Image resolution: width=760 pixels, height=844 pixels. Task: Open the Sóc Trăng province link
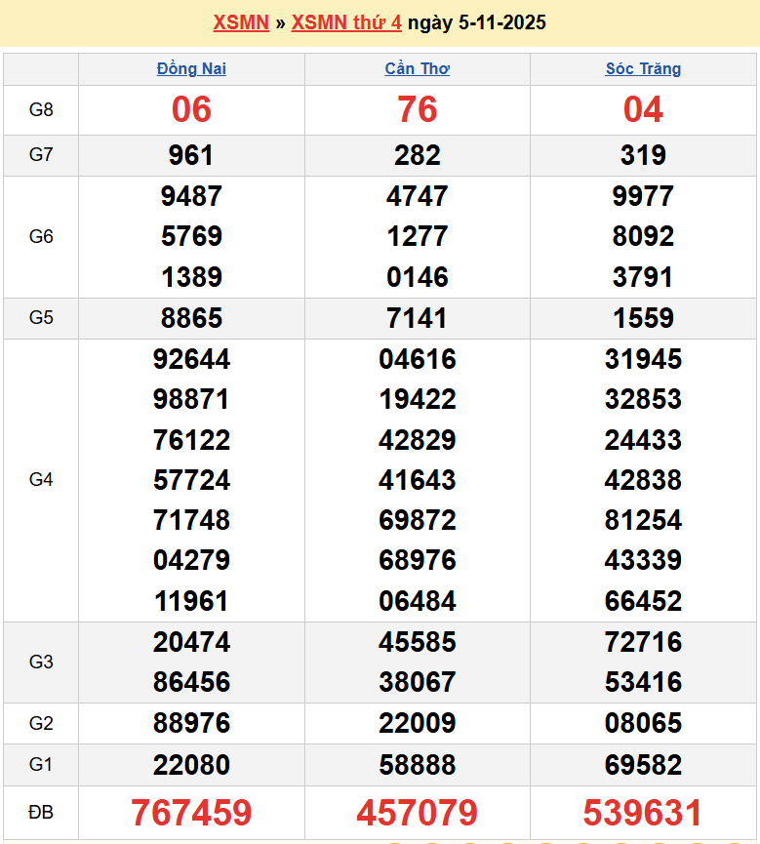[643, 69]
